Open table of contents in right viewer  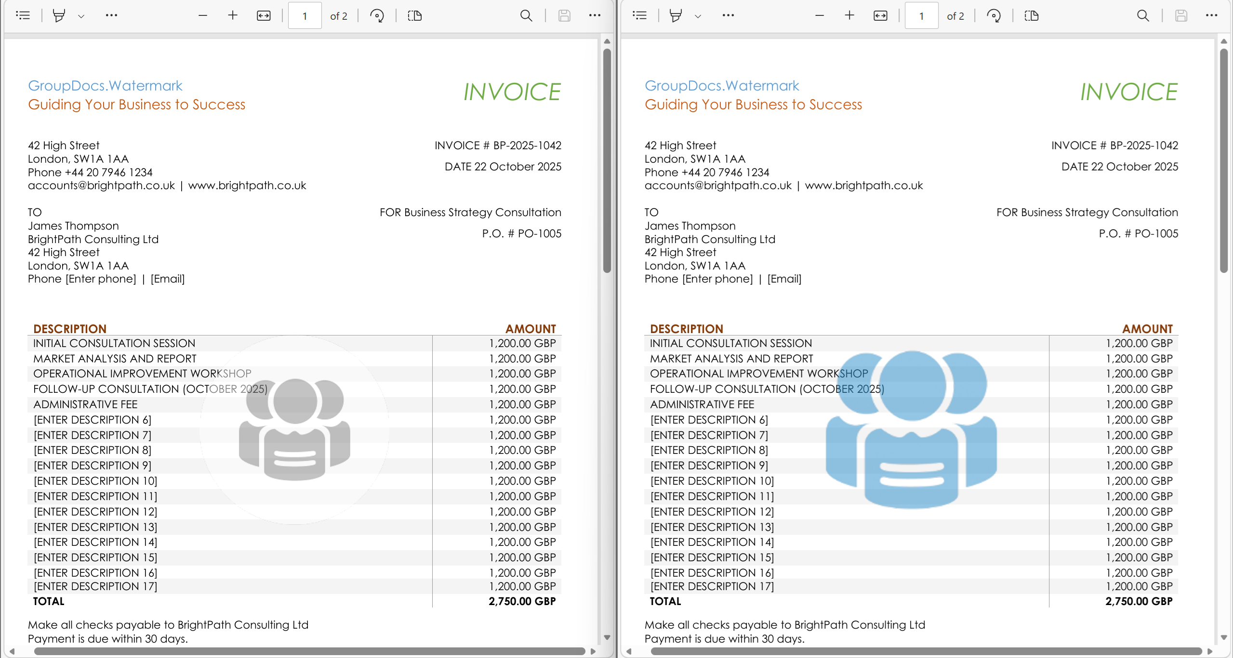coord(639,15)
